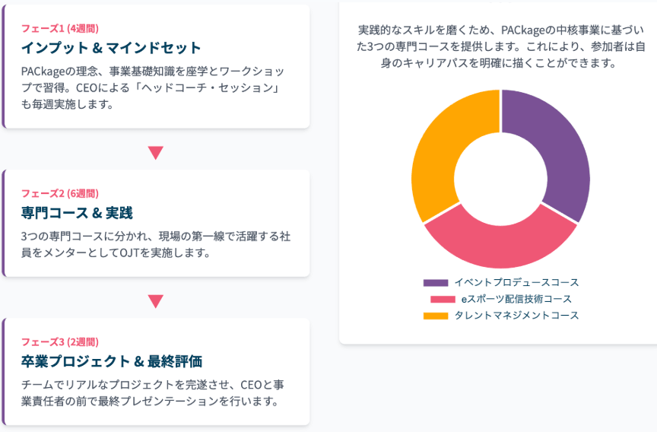Click the フェーズ3 (2週間) label
This screenshot has height=432, width=657.
coord(59,341)
